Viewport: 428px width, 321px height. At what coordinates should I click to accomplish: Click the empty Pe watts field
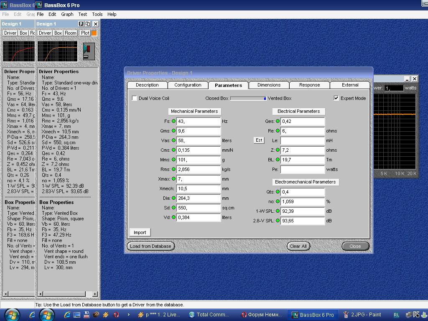coord(303,169)
